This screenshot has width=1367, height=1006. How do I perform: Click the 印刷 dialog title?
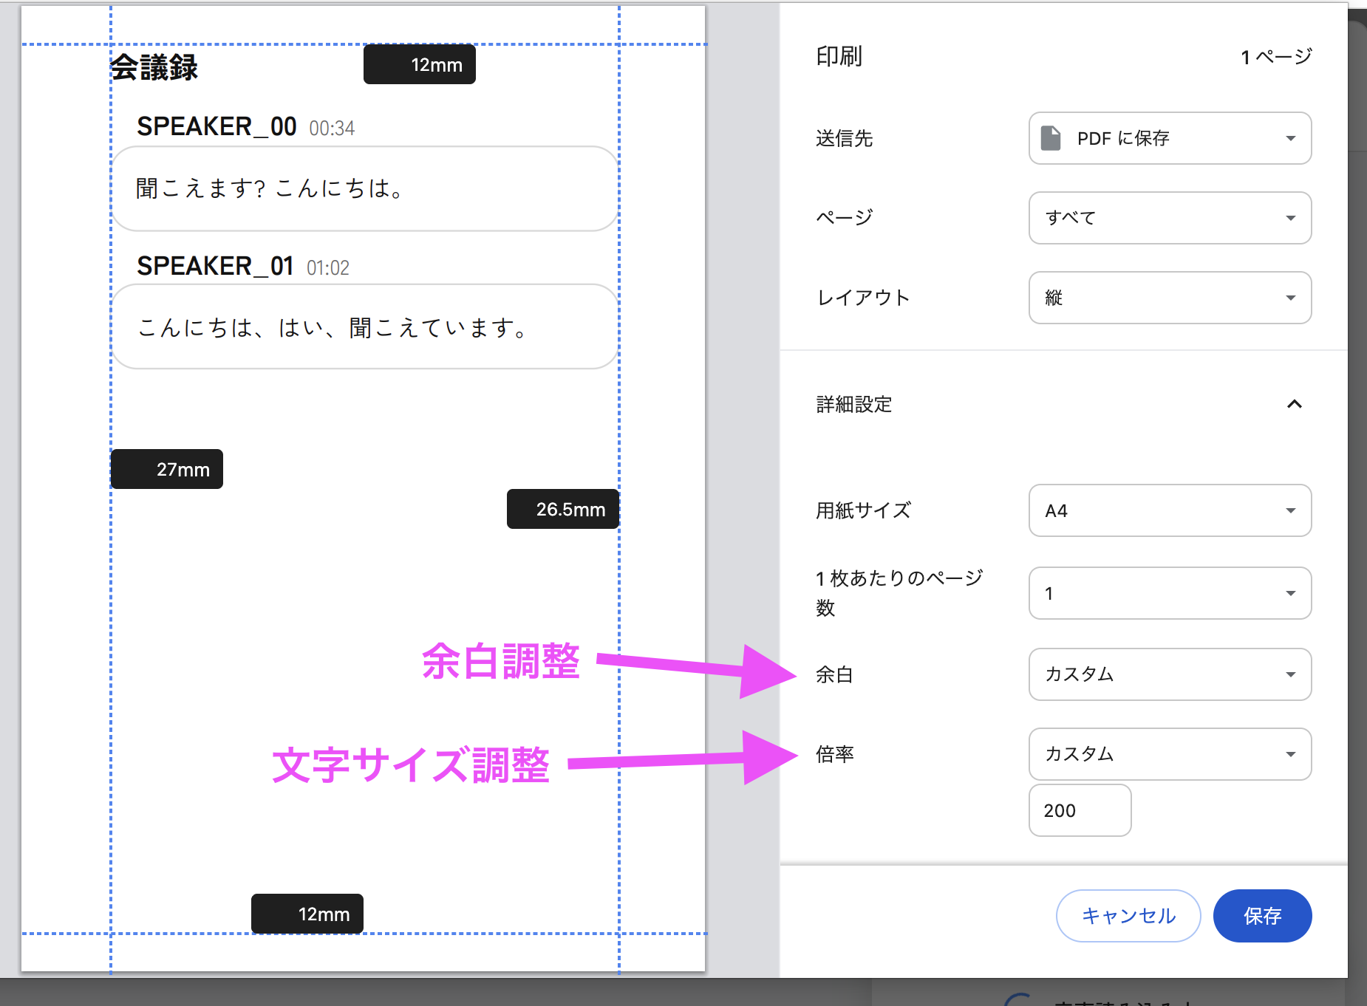coord(839,56)
